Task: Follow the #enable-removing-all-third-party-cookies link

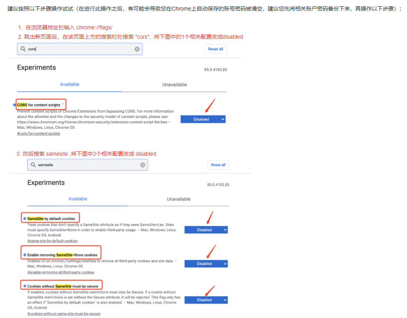Action: [x=61, y=272]
